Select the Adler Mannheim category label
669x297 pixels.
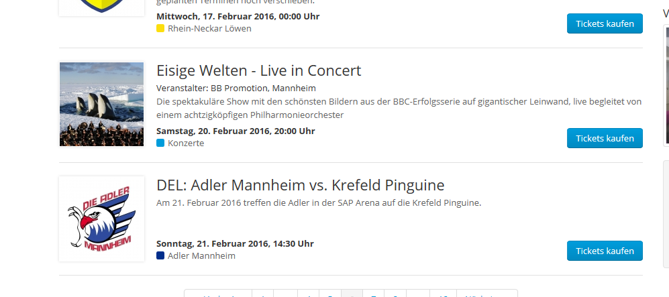(x=201, y=256)
